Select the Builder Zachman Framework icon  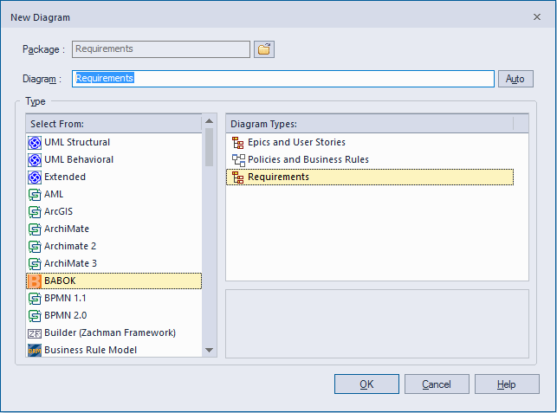[35, 332]
